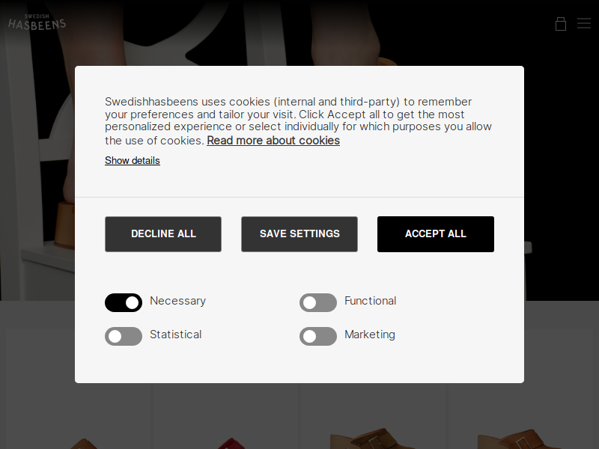The height and width of the screenshot is (449, 599).
Task: Toggle the Necessary cookies switch
Action: pyautogui.click(x=124, y=303)
